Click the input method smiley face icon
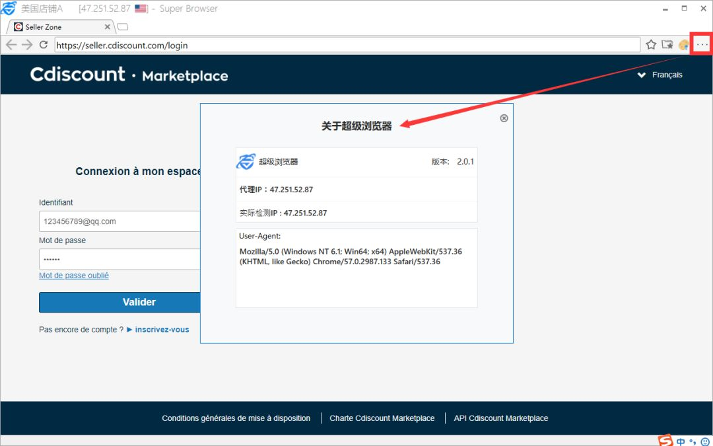Screen dimensions: 713x446 coord(705,441)
